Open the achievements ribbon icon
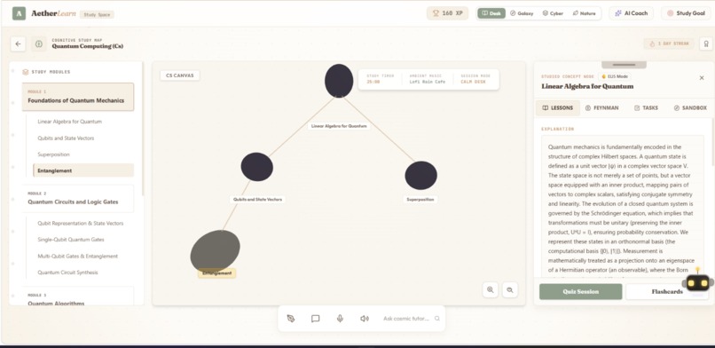715x348 pixels. coord(706,43)
